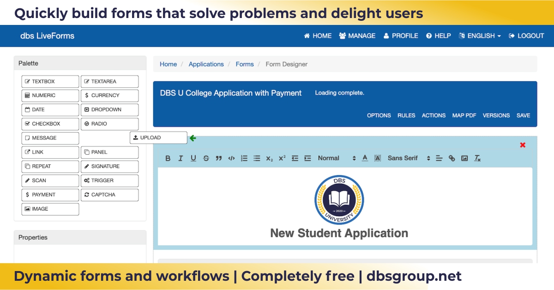Open the Help page
The image size is (554, 290).
click(x=439, y=36)
